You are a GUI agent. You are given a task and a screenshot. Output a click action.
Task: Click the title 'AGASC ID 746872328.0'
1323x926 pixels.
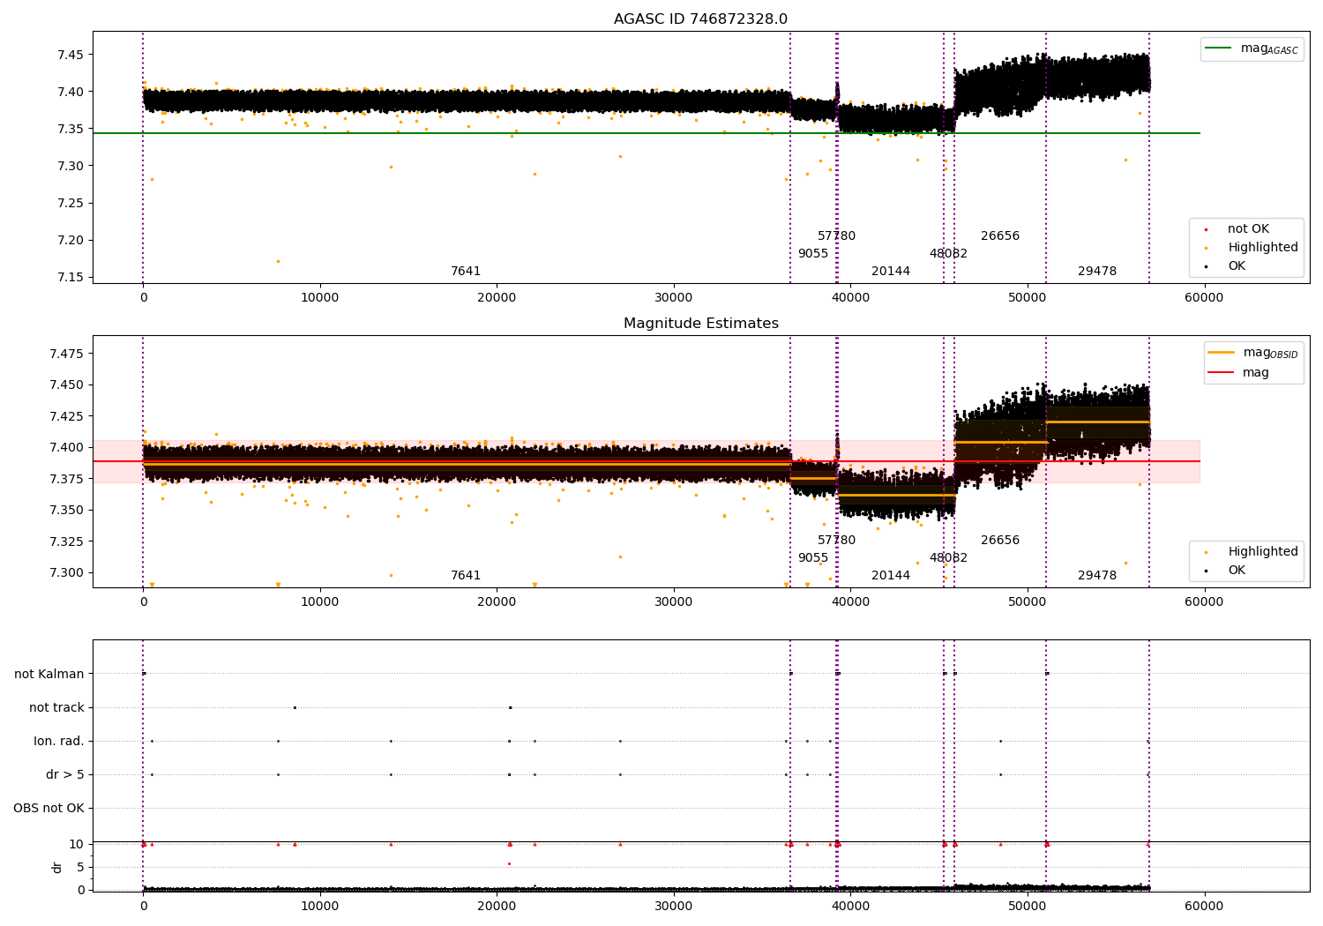click(700, 19)
